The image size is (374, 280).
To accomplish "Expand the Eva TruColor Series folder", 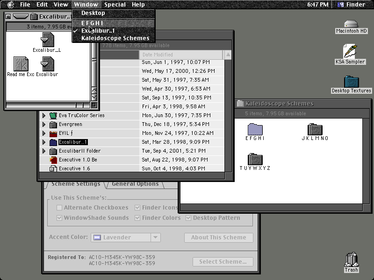I will tap(44, 115).
